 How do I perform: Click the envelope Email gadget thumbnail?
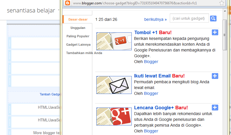pyautogui.click(x=114, y=85)
